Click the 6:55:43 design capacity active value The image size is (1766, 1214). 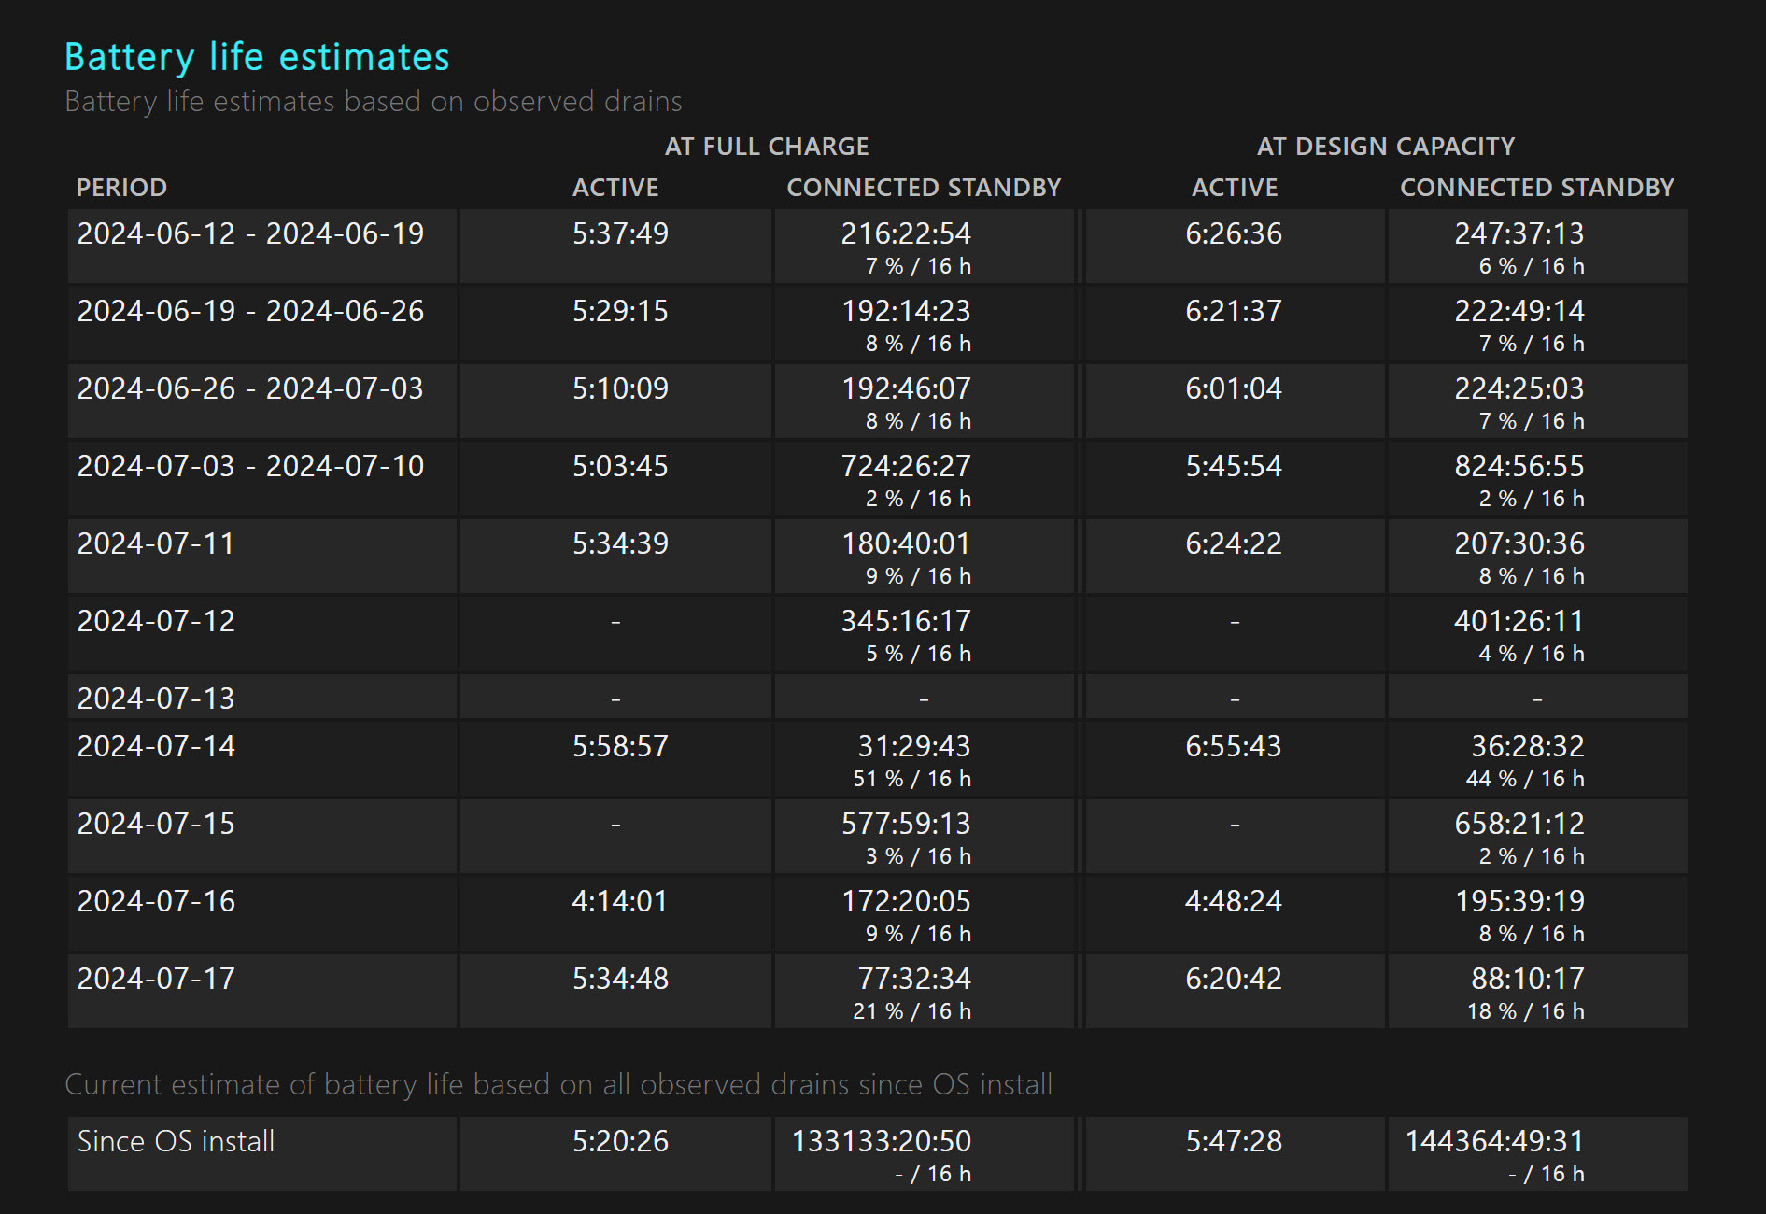tap(1233, 746)
